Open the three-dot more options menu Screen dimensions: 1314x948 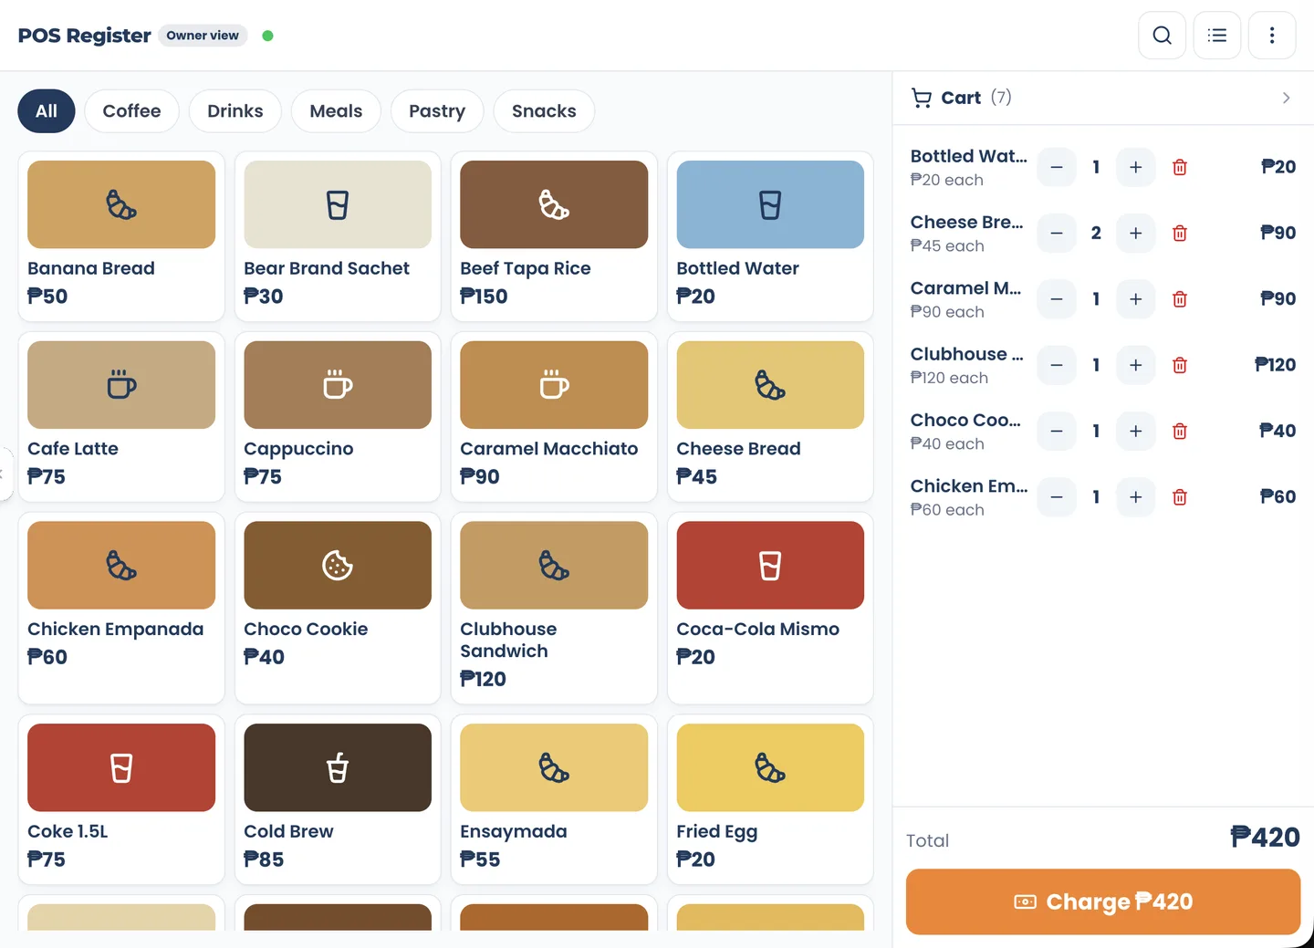point(1271,36)
